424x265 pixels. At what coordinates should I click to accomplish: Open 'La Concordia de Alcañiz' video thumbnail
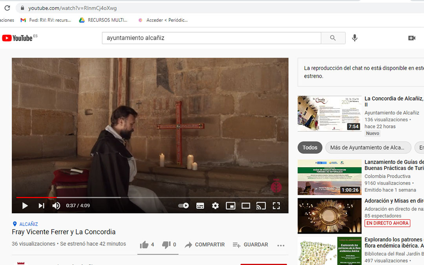tap(329, 113)
